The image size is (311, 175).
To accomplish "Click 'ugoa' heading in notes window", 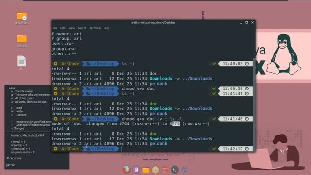I will tap(12, 88).
